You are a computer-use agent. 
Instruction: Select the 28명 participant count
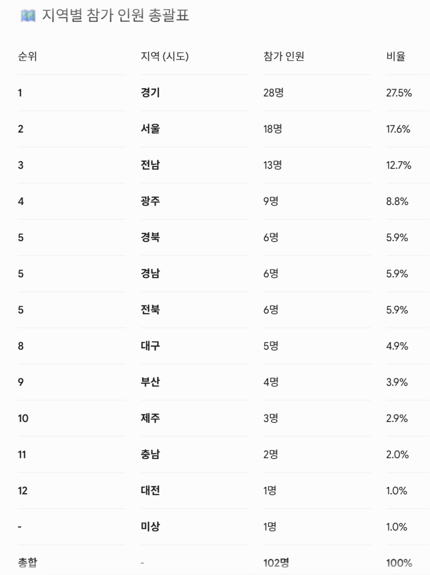[273, 92]
